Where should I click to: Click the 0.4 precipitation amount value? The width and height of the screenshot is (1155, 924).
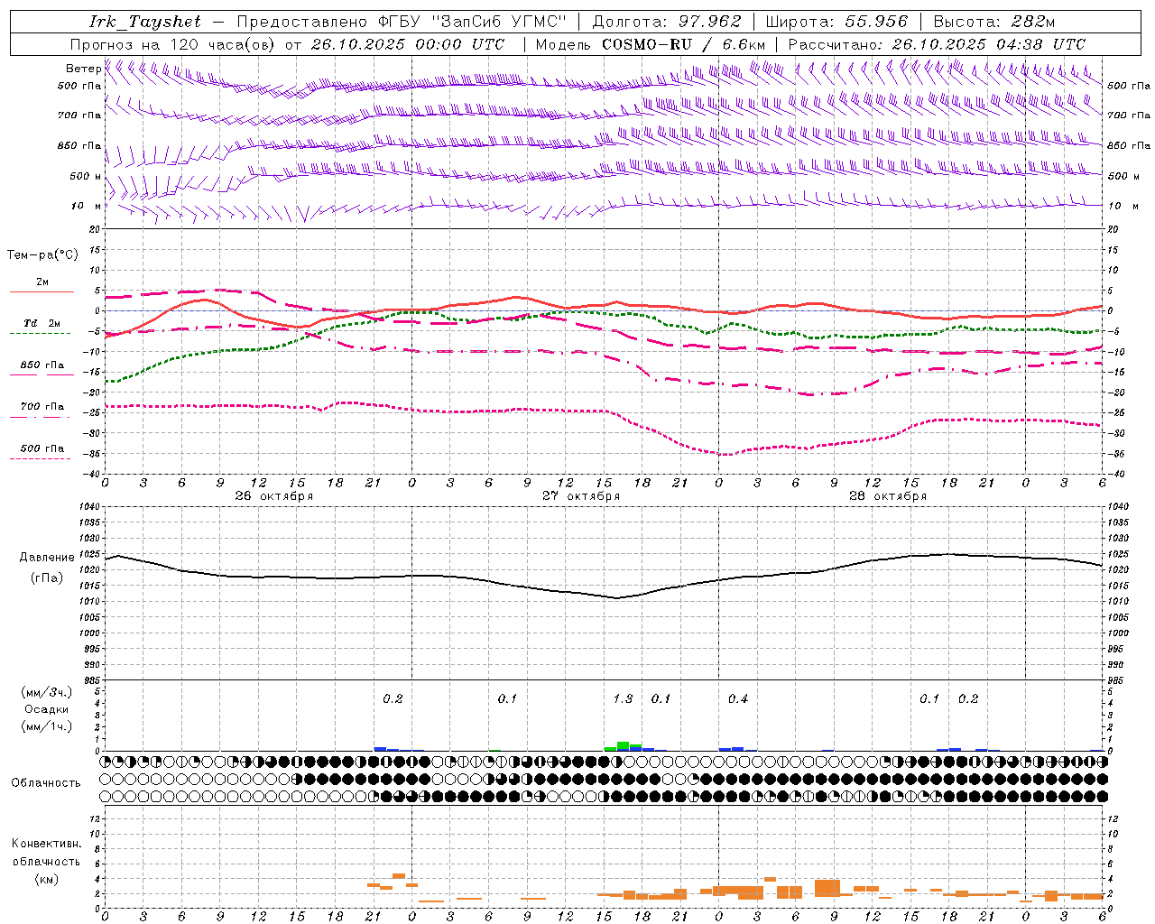pyautogui.click(x=738, y=699)
